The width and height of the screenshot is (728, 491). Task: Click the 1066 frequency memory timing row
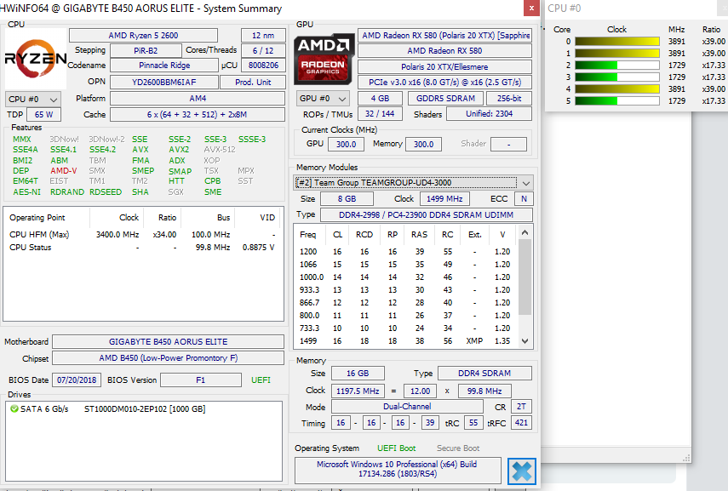click(405, 265)
